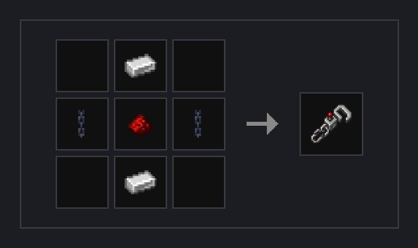Take the crafted chain wrench from the output slot
Screen dimensions: 418x248
[331, 124]
